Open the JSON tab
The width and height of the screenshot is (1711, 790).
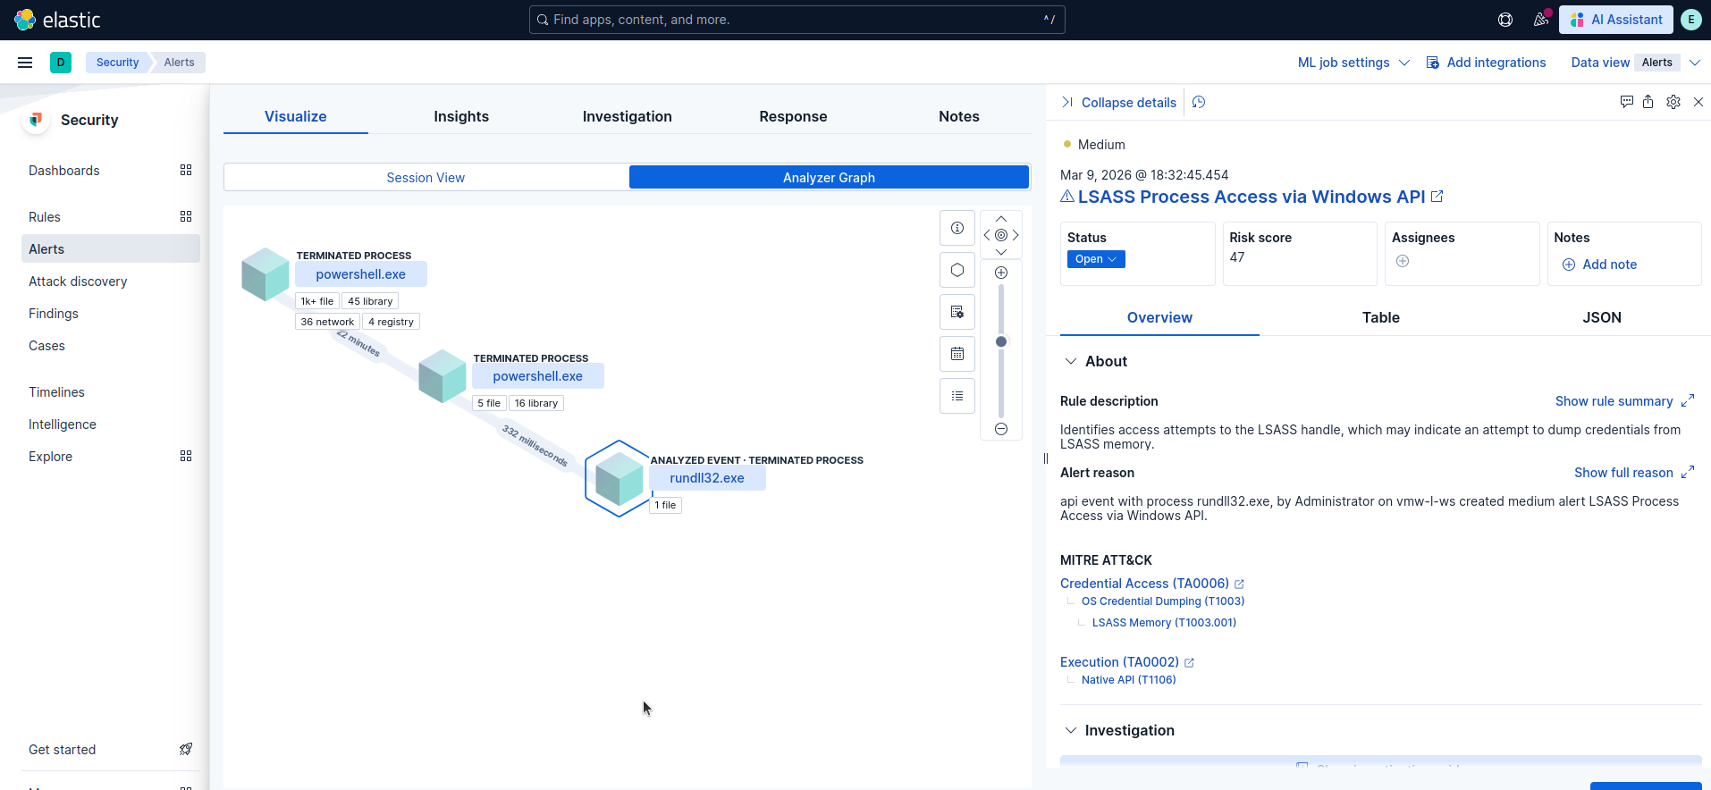1601,317
